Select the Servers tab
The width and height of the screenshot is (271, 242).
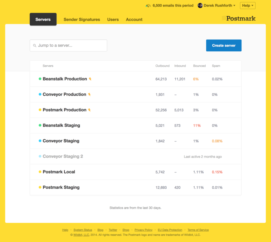click(x=43, y=19)
